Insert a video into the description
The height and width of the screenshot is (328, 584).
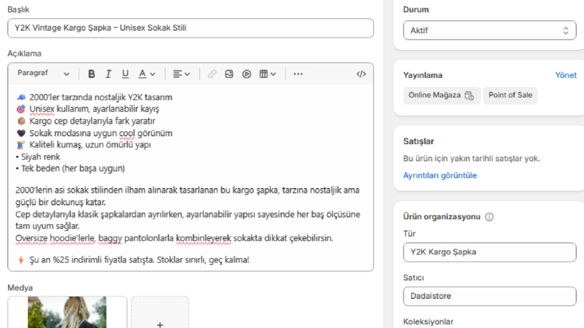click(247, 74)
